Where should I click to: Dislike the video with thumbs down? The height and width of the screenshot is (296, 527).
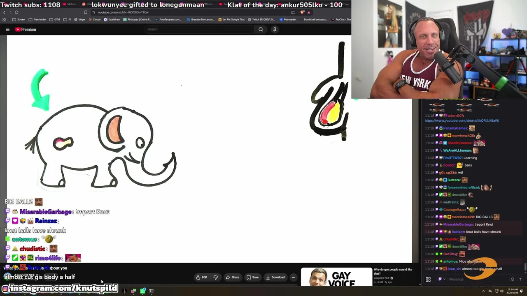[x=216, y=277]
